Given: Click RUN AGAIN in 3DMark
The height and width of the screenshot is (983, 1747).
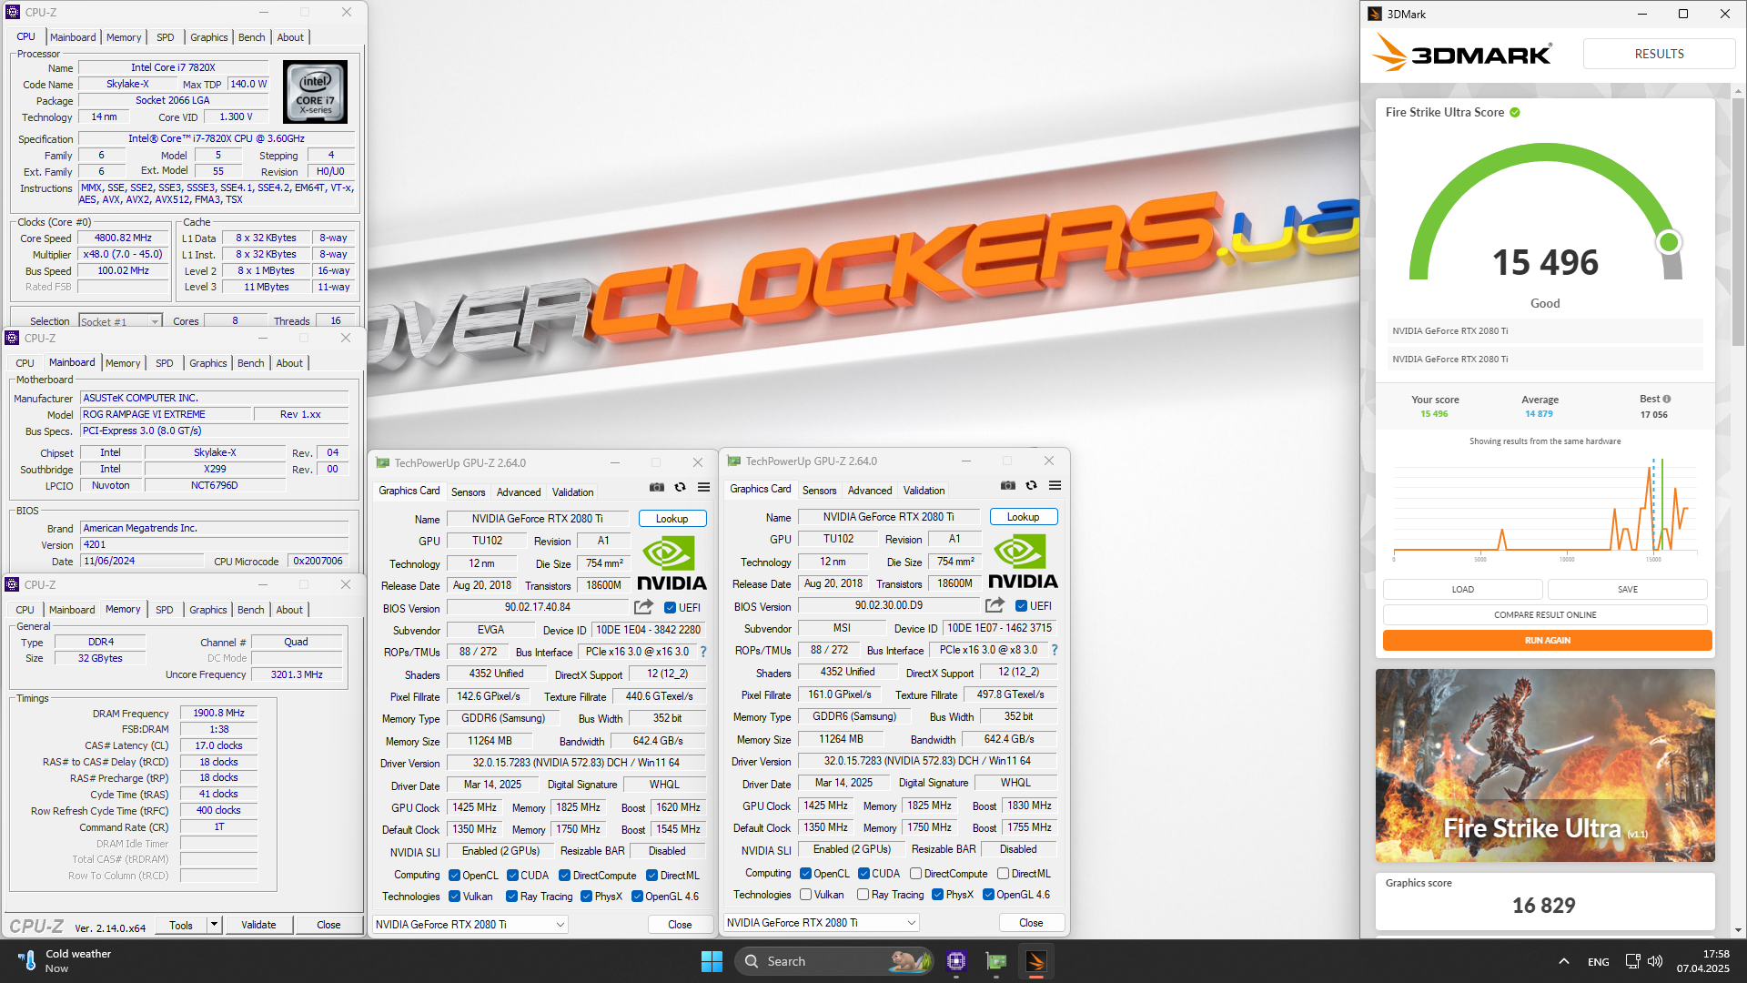Looking at the screenshot, I should click(1547, 641).
